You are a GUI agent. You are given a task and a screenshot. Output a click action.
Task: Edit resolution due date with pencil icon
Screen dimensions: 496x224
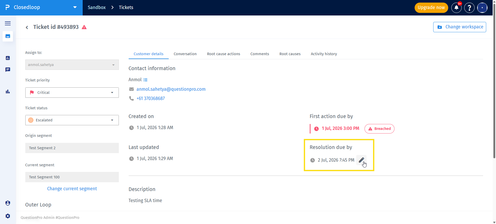tap(361, 160)
